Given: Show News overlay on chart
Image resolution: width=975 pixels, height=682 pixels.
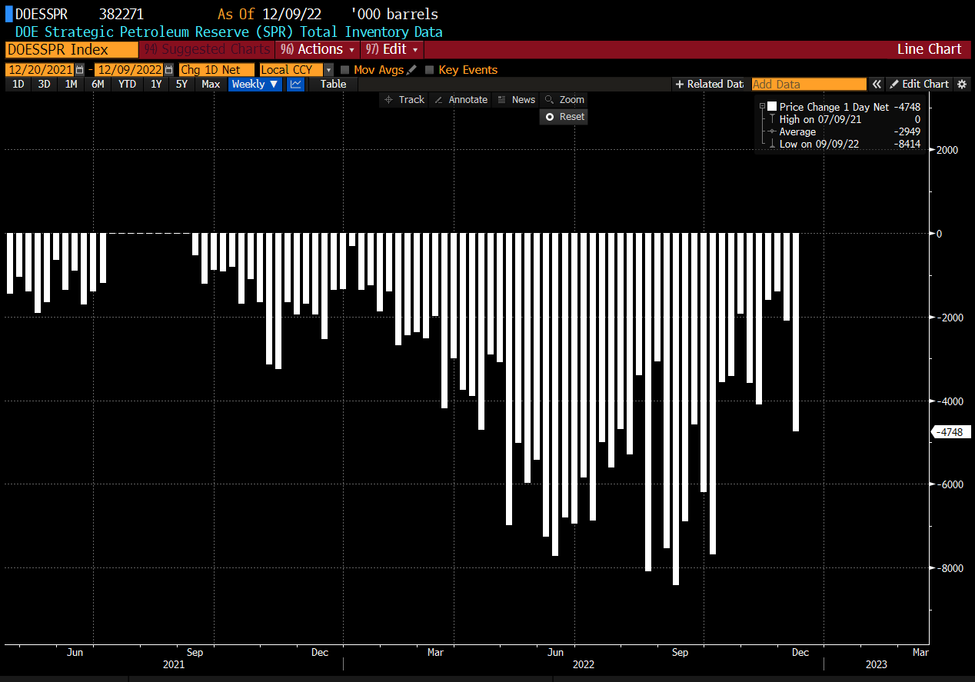Looking at the screenshot, I should click(x=515, y=99).
